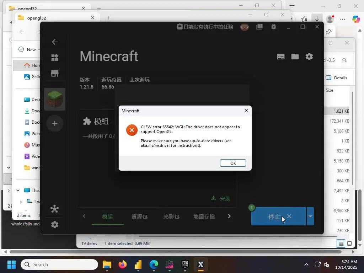The height and width of the screenshot is (273, 364).
Task: Switch to large thumbnails view icon
Action: 349,243
